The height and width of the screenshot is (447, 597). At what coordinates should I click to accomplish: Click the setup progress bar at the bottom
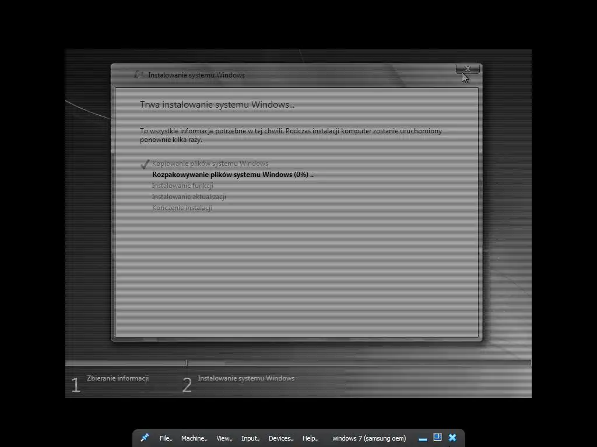coord(298,363)
